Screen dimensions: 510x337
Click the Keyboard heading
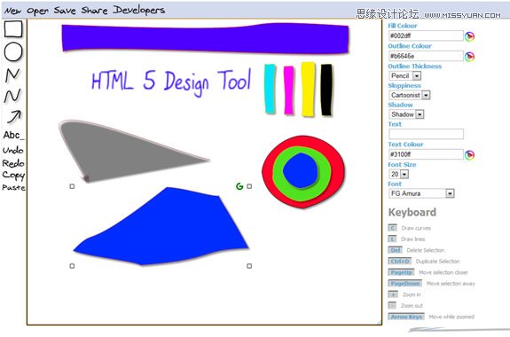click(412, 213)
